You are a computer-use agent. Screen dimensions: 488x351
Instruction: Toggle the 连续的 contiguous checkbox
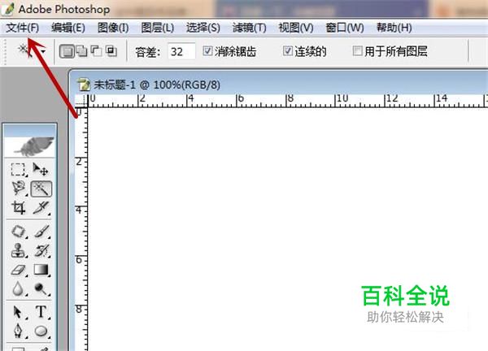point(288,50)
